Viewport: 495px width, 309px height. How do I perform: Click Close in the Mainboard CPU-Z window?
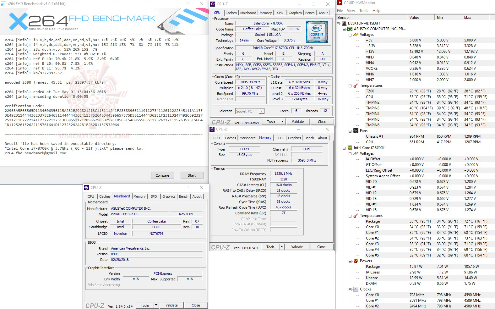(196, 305)
